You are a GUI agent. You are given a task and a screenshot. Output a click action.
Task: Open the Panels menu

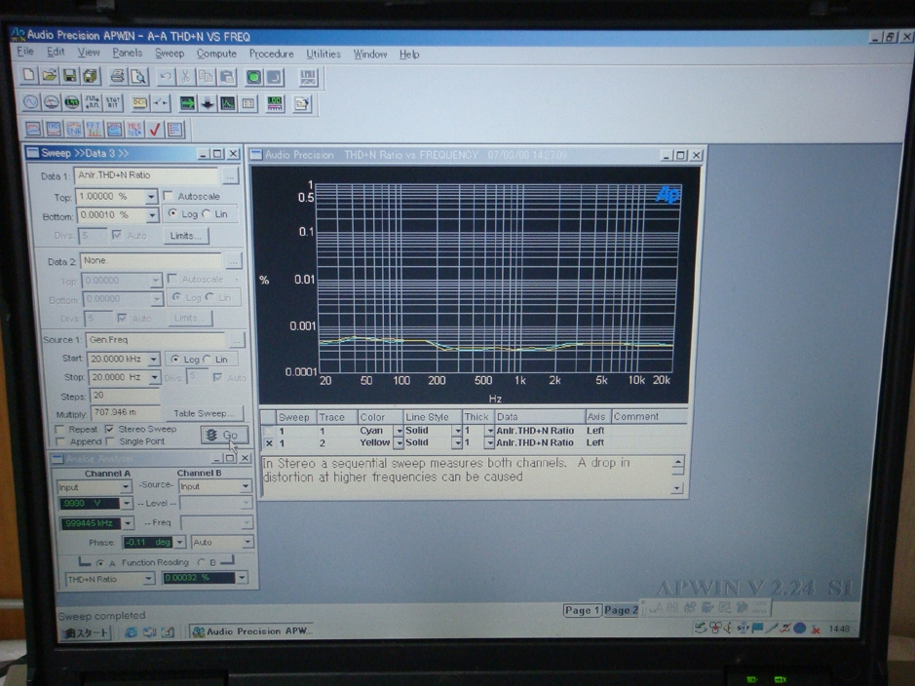[x=128, y=53]
